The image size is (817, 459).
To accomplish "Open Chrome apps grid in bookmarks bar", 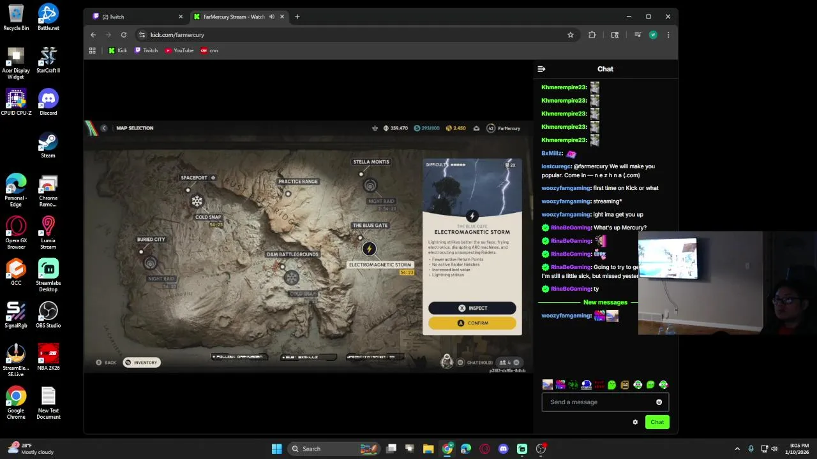I will pyautogui.click(x=93, y=50).
